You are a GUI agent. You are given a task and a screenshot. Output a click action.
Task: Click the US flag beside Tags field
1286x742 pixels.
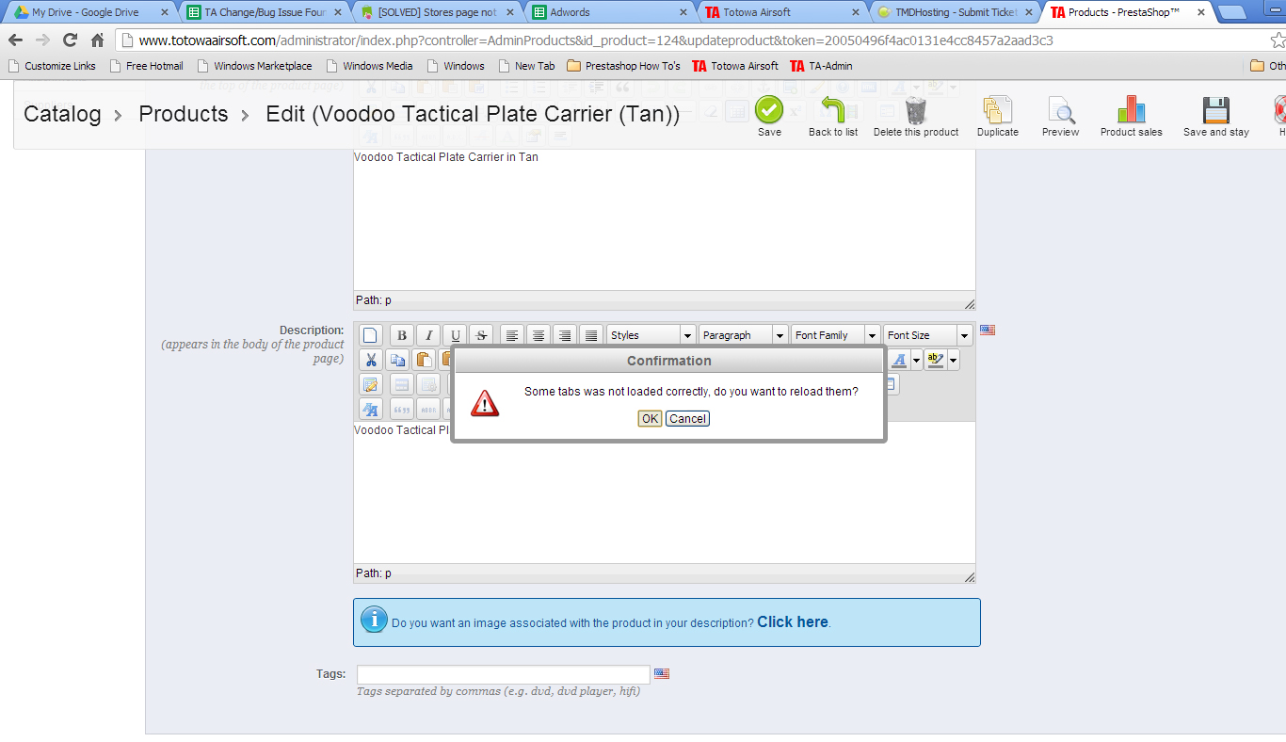coord(662,674)
